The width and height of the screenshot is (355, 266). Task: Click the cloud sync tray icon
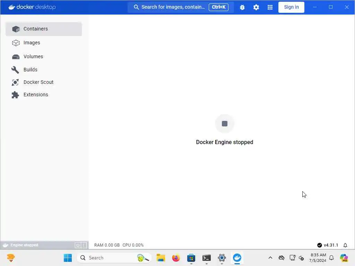coord(282,258)
